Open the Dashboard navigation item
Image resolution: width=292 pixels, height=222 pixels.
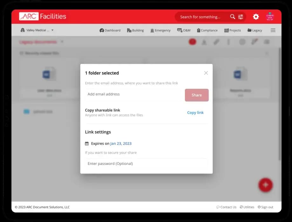(110, 30)
